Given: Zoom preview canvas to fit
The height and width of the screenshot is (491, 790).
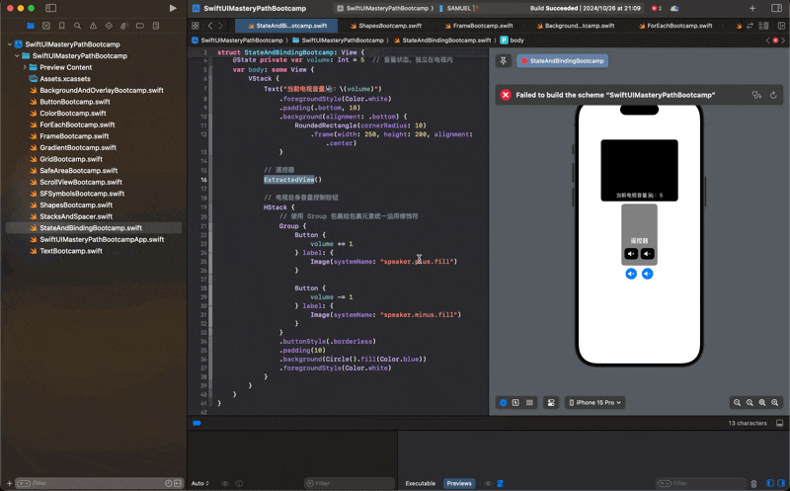Looking at the screenshot, I should point(762,403).
